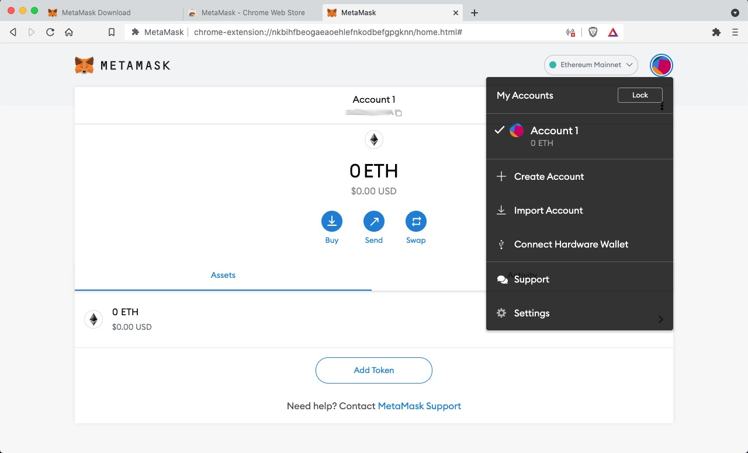Screen dimensions: 748x453
Task: Open the Brave Shields lion icon
Action: [x=593, y=32]
